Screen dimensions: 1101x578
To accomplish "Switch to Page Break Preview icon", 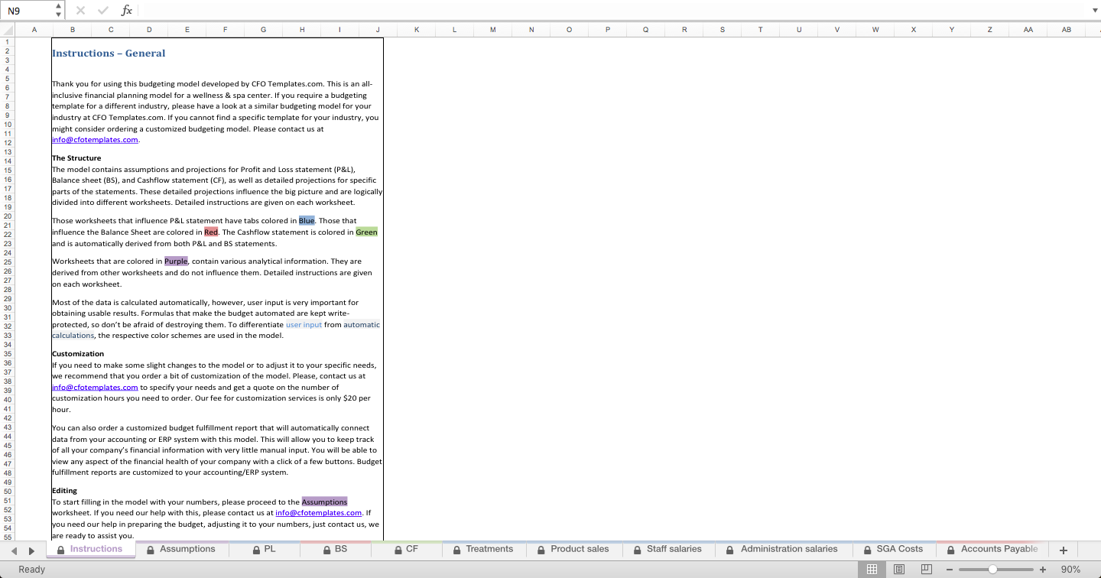I will (926, 570).
